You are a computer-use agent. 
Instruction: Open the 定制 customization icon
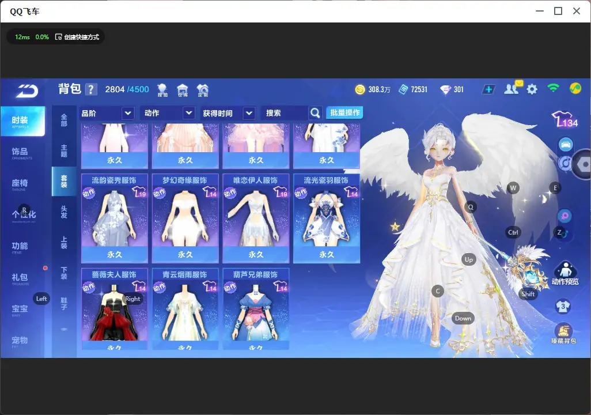(203, 90)
